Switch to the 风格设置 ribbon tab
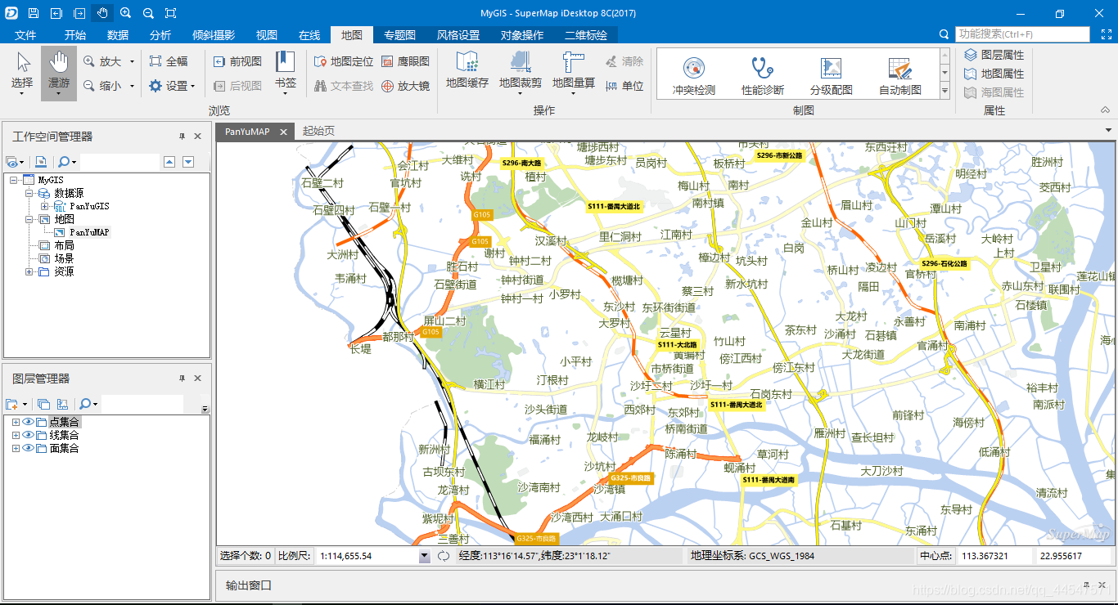This screenshot has height=605, width=1118. point(458,35)
